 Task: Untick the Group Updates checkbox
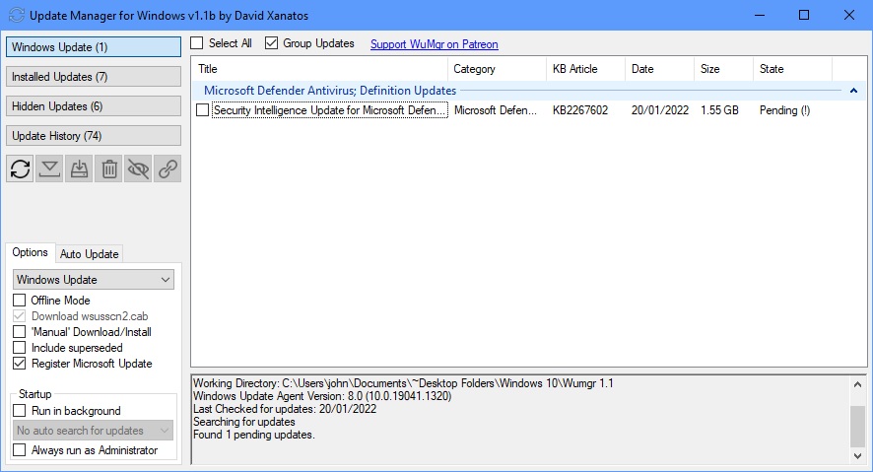(x=271, y=42)
